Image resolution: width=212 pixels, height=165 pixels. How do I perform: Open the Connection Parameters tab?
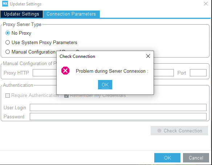click(72, 14)
